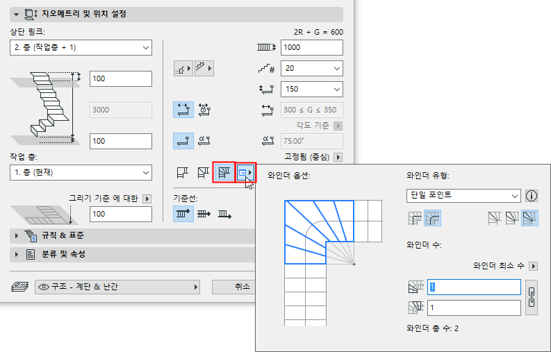Set baseline to right side icon
This screenshot has height=352, width=551.
point(224,214)
